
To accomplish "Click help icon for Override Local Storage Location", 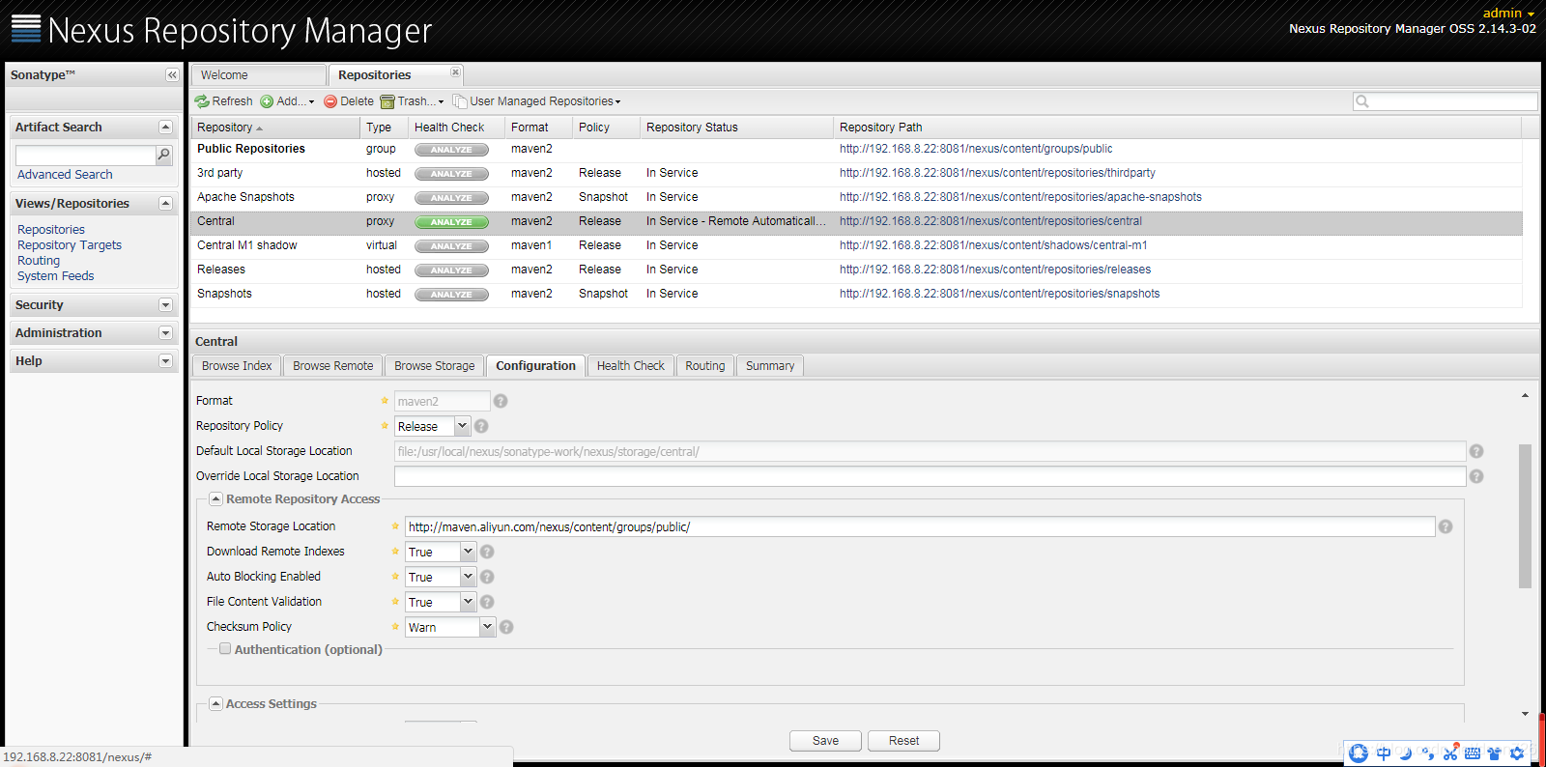I will [x=1476, y=476].
